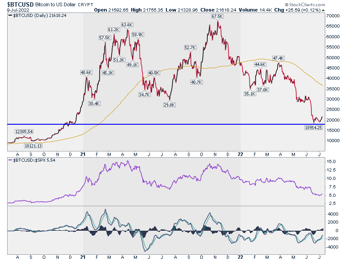
Task: Click the High 21755.35 value
Action: [146, 10]
